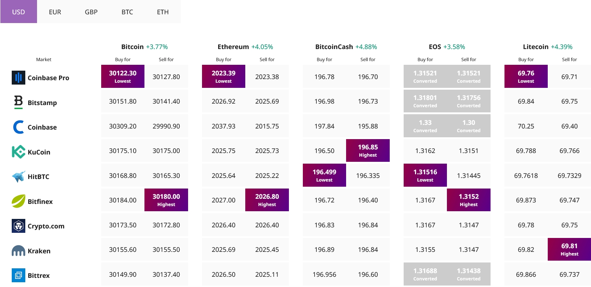Click Coinbase Bitcoin buy price 30309.20
591x287 pixels.
coord(123,126)
